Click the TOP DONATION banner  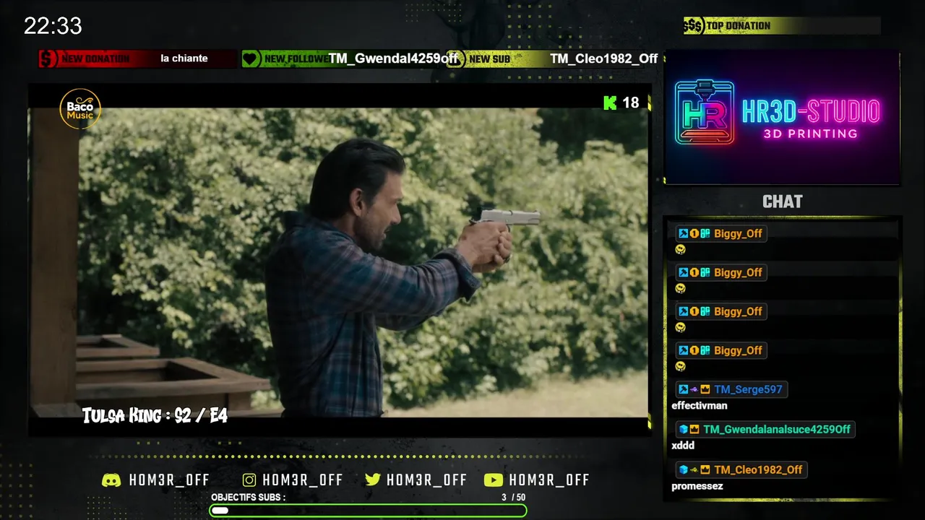pyautogui.click(x=782, y=26)
